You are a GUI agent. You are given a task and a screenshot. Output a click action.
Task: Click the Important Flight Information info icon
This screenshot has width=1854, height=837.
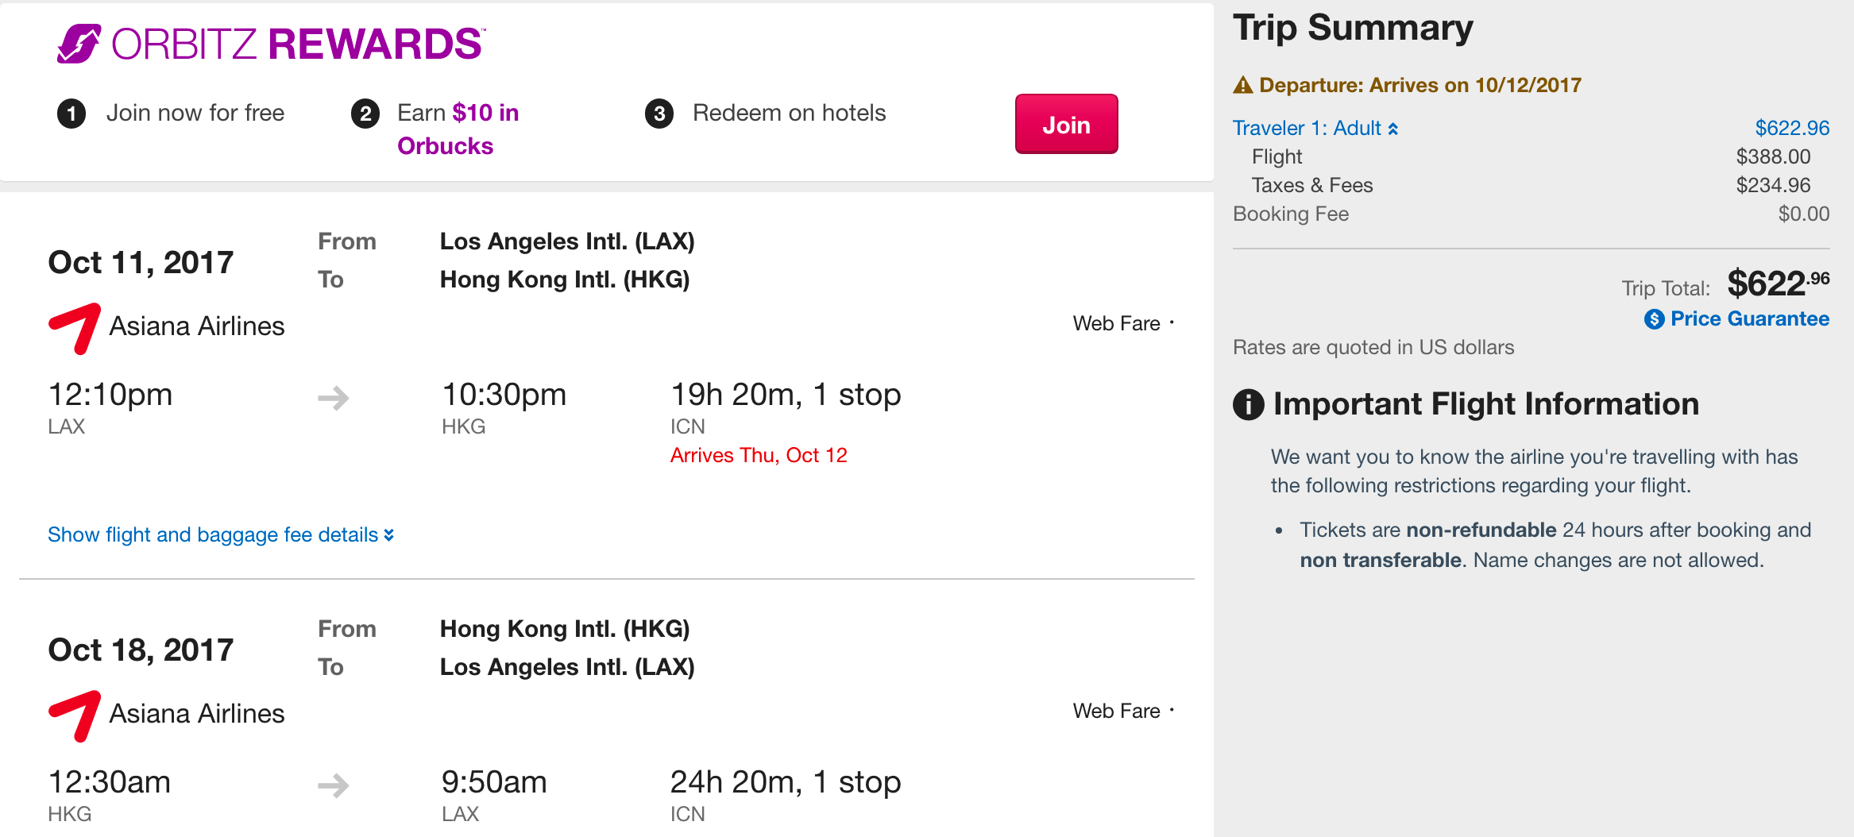point(1248,404)
